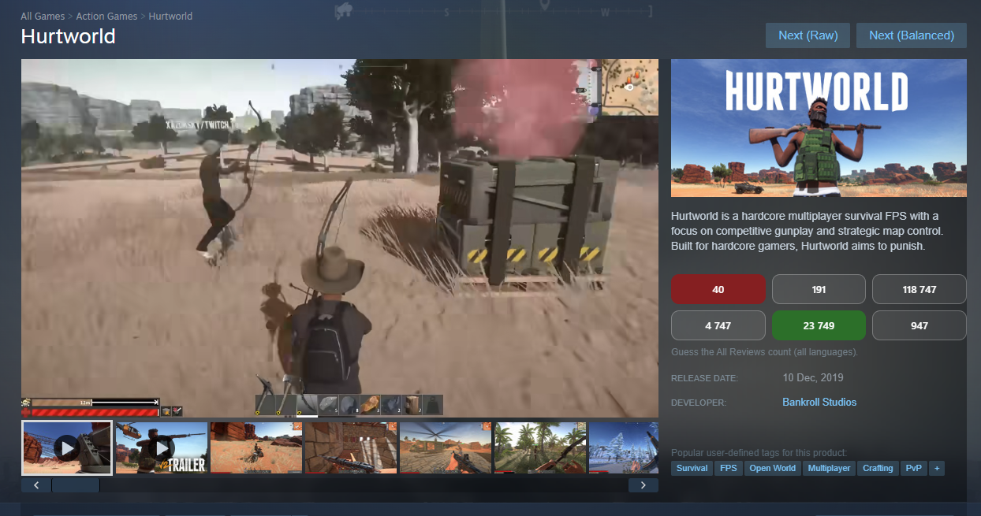Open the helicopter screenshot thumbnail
This screenshot has height=516, width=981.
pyautogui.click(x=446, y=448)
